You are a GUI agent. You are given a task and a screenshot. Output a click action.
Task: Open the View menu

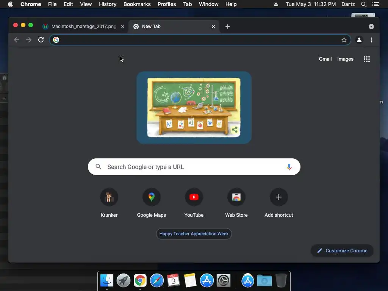[86, 4]
